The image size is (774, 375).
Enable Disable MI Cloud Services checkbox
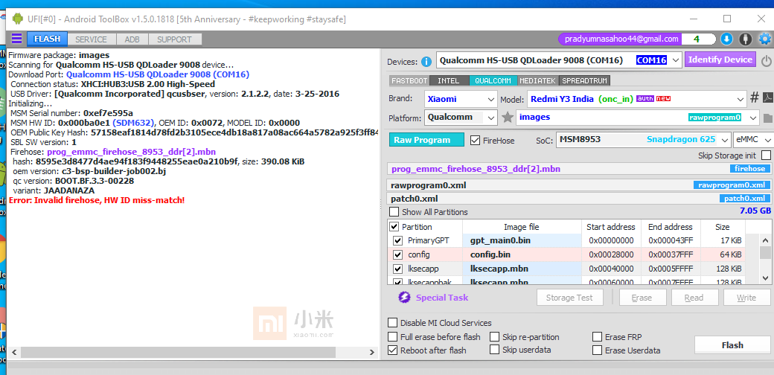pos(392,323)
